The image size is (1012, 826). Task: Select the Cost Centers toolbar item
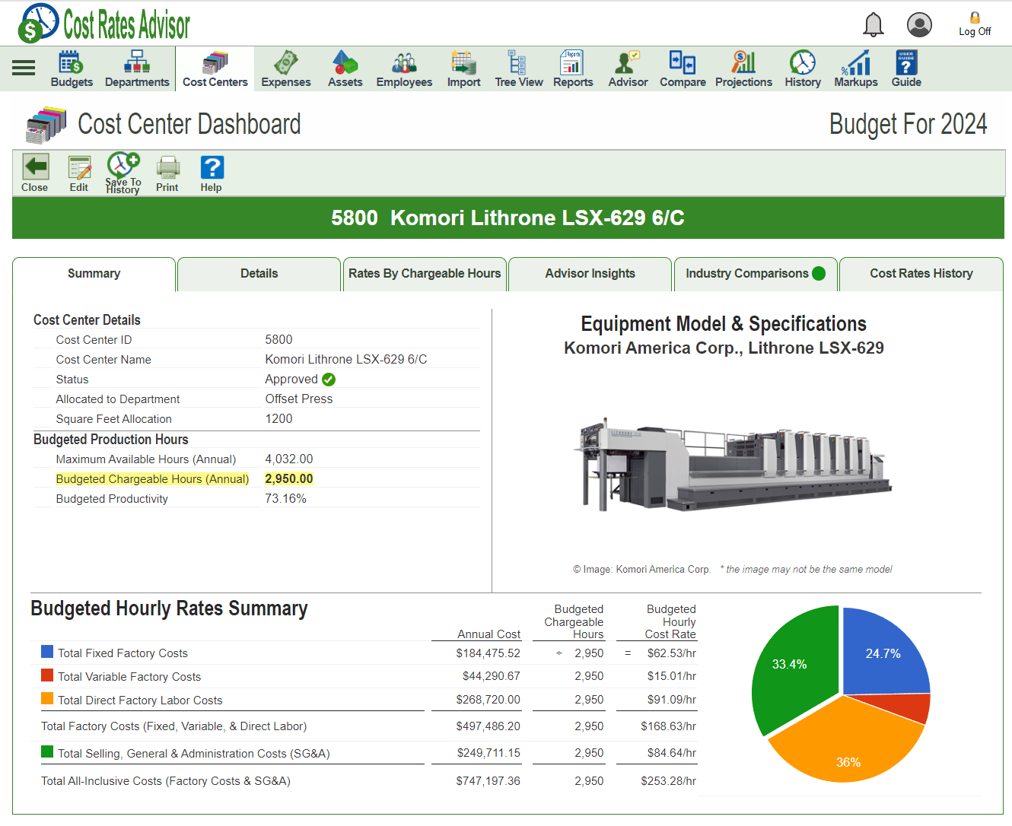(215, 69)
